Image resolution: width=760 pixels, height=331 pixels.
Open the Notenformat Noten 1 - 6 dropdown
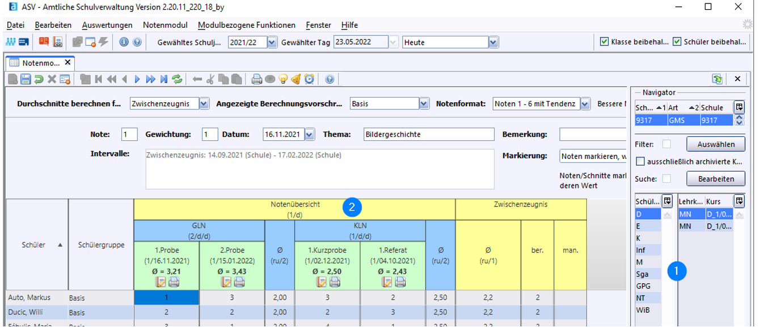(x=585, y=103)
